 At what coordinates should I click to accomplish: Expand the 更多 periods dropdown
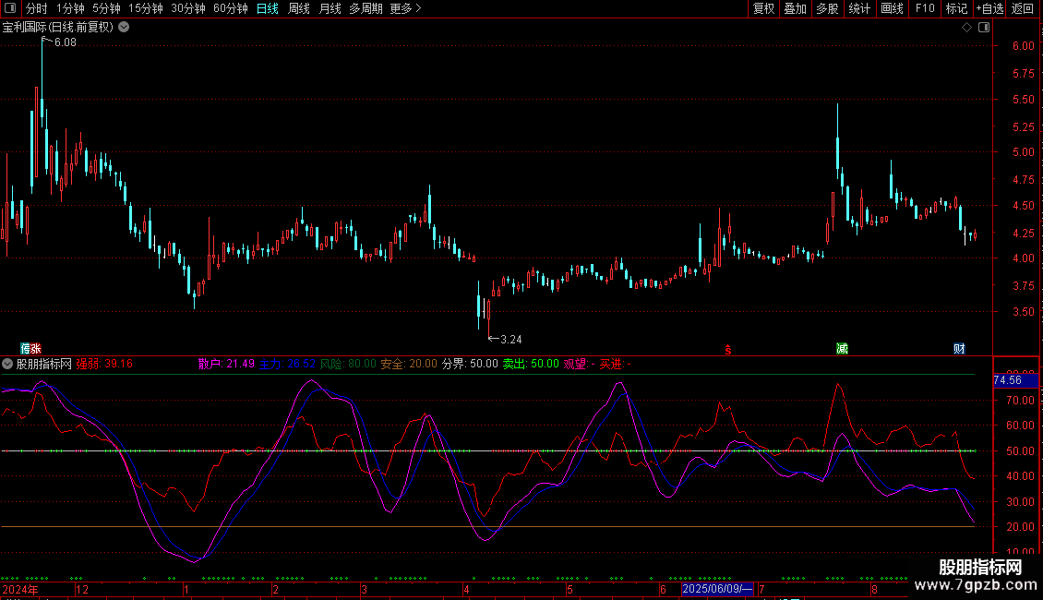click(405, 9)
